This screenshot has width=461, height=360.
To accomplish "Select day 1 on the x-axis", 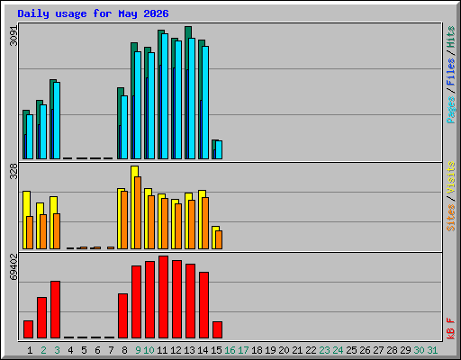I will point(30,350).
